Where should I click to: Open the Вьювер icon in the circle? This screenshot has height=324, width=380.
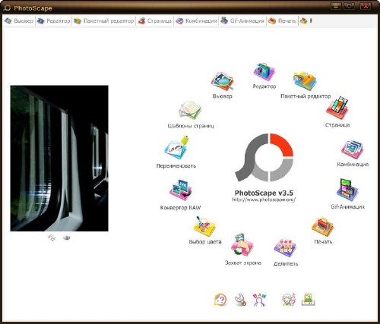tap(222, 81)
